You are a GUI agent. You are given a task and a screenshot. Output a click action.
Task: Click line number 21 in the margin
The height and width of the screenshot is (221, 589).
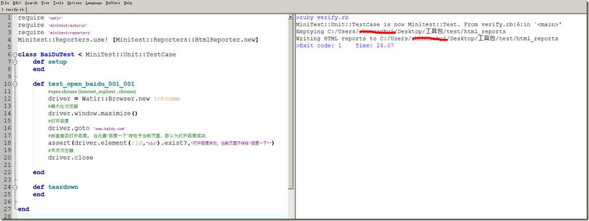[7, 165]
